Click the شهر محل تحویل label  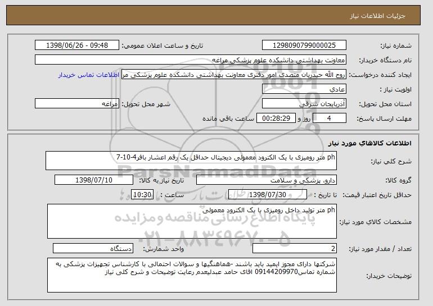(146, 104)
